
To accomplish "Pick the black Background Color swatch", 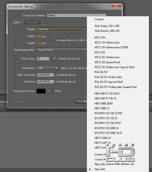I will click(x=41, y=91).
